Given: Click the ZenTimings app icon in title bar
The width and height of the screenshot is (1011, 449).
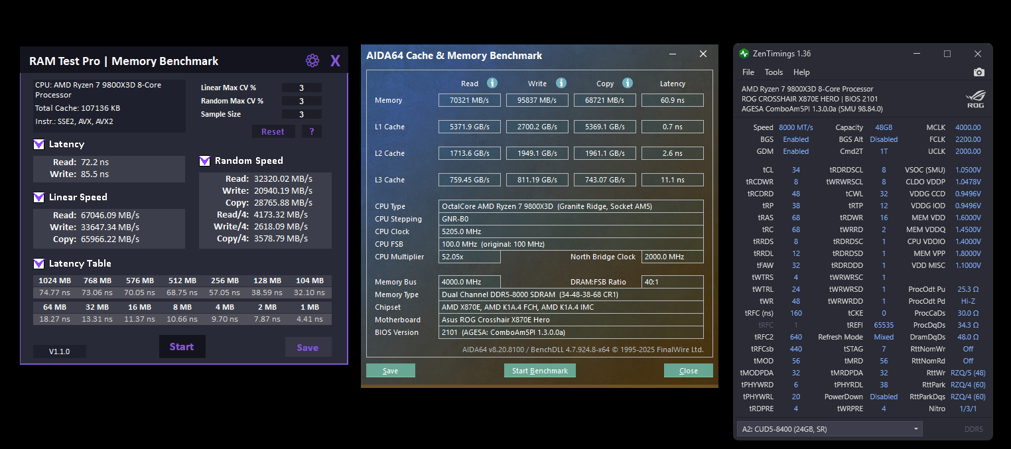Looking at the screenshot, I should point(744,54).
